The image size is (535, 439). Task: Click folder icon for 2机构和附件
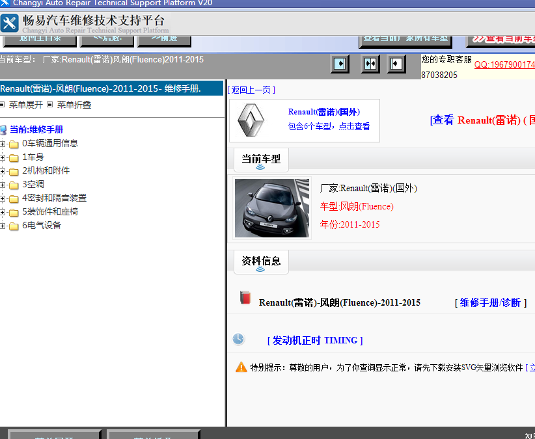pyautogui.click(x=14, y=172)
